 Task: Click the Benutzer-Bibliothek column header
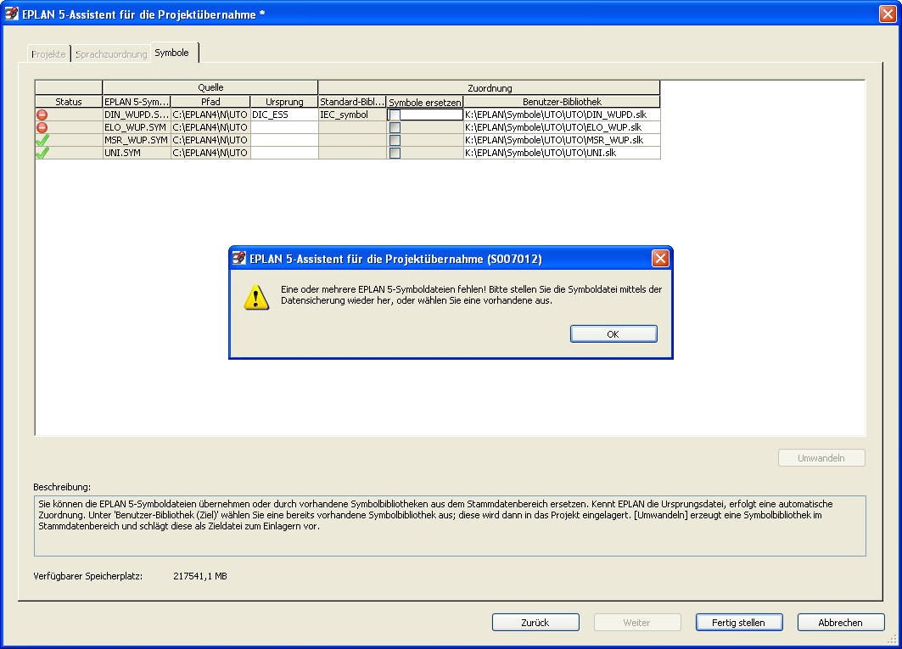point(562,102)
